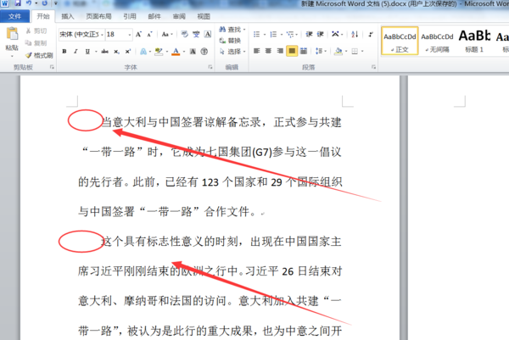
Task: Click the Replace (替换) icon
Action: click(222, 41)
